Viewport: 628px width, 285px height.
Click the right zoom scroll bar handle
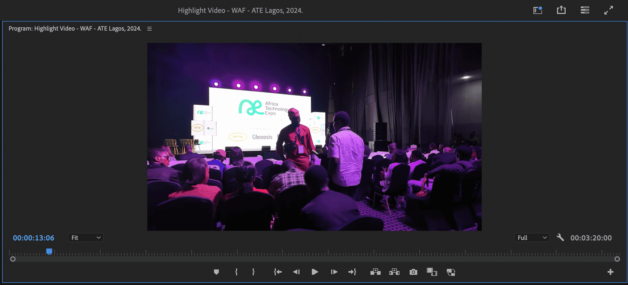click(x=617, y=259)
